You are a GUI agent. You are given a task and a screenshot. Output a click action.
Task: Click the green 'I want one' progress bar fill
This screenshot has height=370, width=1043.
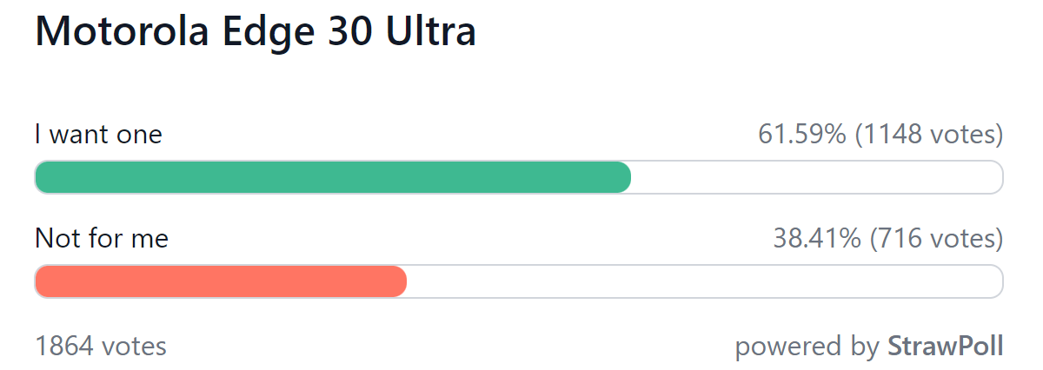(x=333, y=177)
